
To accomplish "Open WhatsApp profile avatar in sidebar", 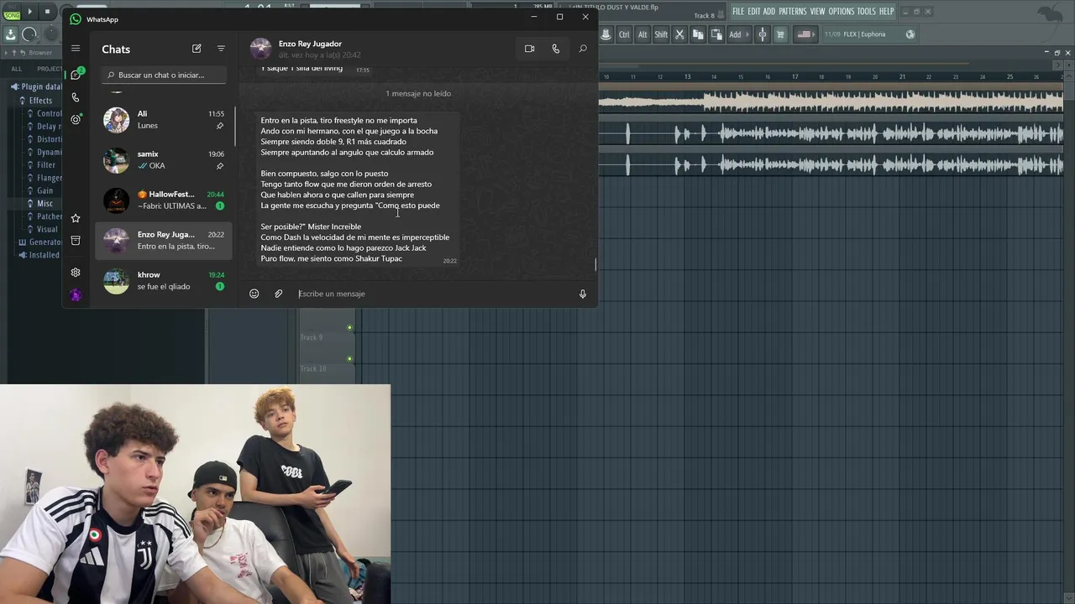I will pos(76,294).
